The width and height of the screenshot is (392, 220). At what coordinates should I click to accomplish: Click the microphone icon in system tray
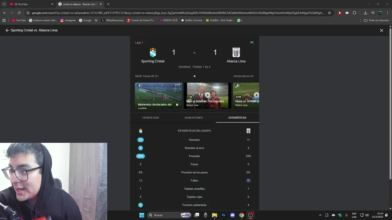346,215
